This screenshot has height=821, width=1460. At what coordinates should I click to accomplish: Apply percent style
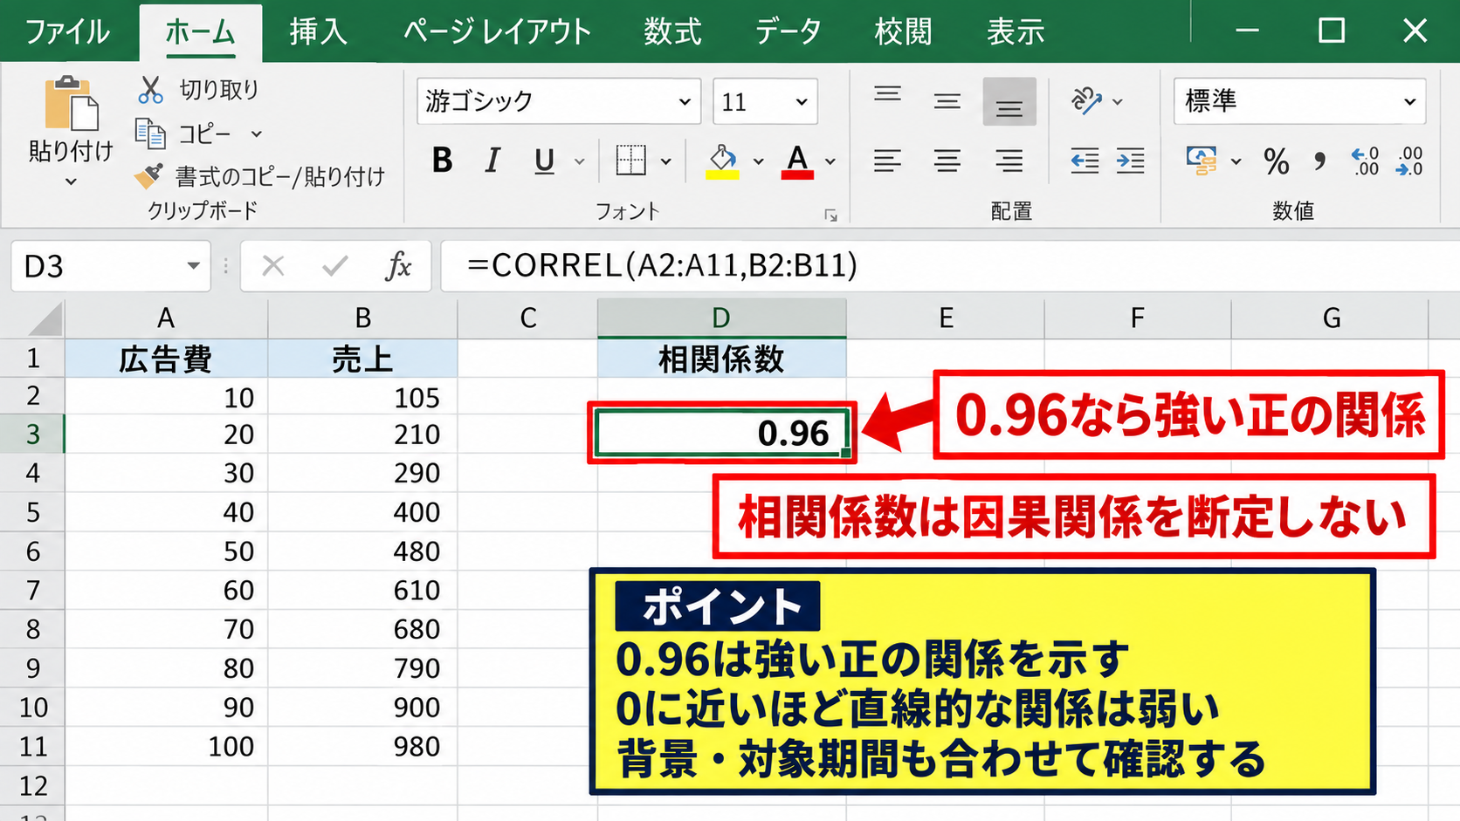(x=1276, y=161)
